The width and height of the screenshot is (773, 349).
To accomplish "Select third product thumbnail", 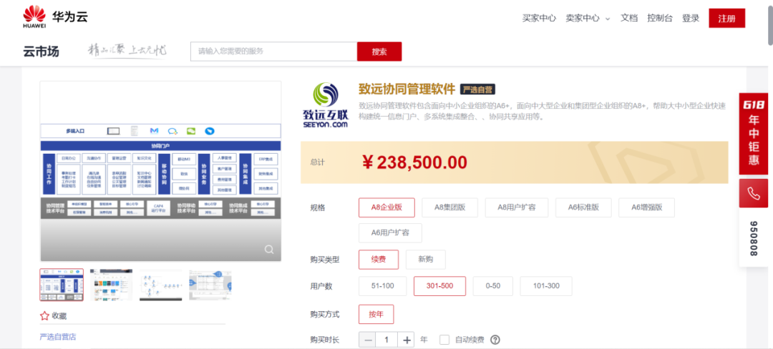I will pos(161,285).
